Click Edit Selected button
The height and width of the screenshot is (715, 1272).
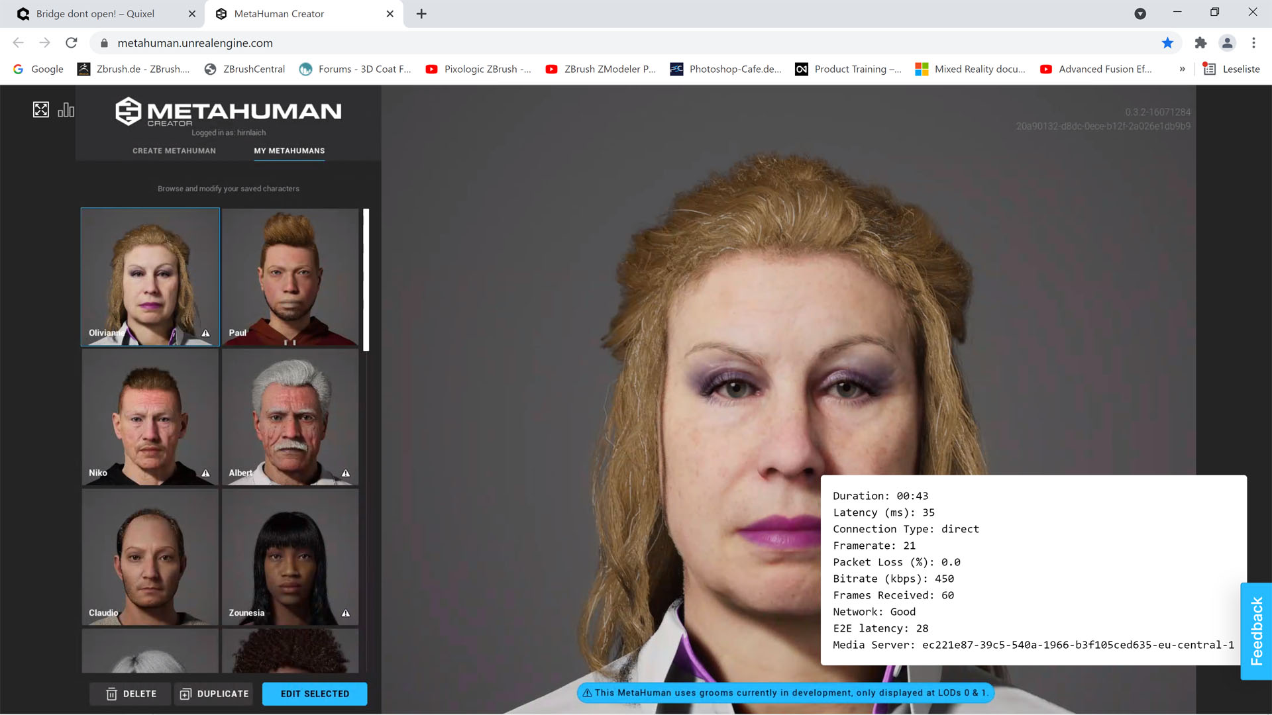coord(315,694)
